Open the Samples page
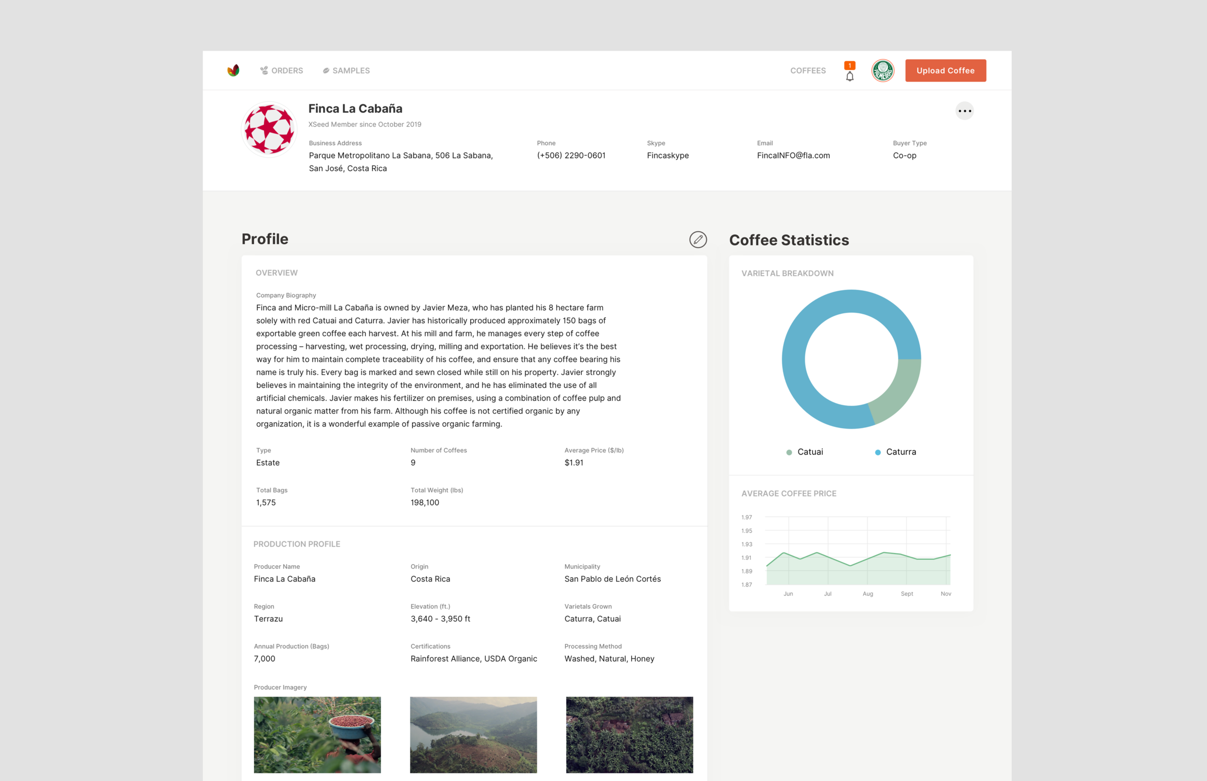The height and width of the screenshot is (781, 1207). pos(346,70)
